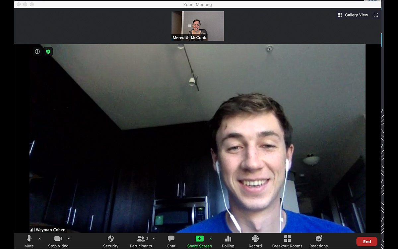Open audio options arrow next to Mute
Viewport: 398px width, 249px height.
click(40, 239)
